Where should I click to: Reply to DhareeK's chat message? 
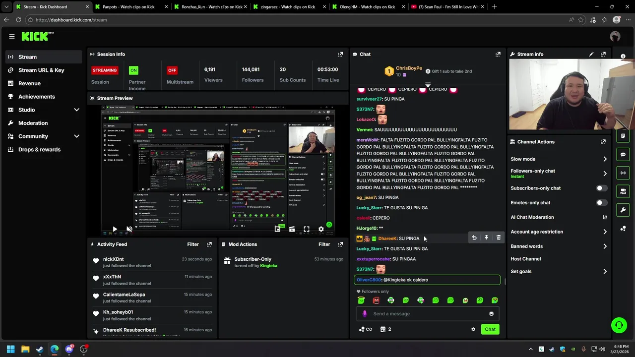[x=474, y=238]
